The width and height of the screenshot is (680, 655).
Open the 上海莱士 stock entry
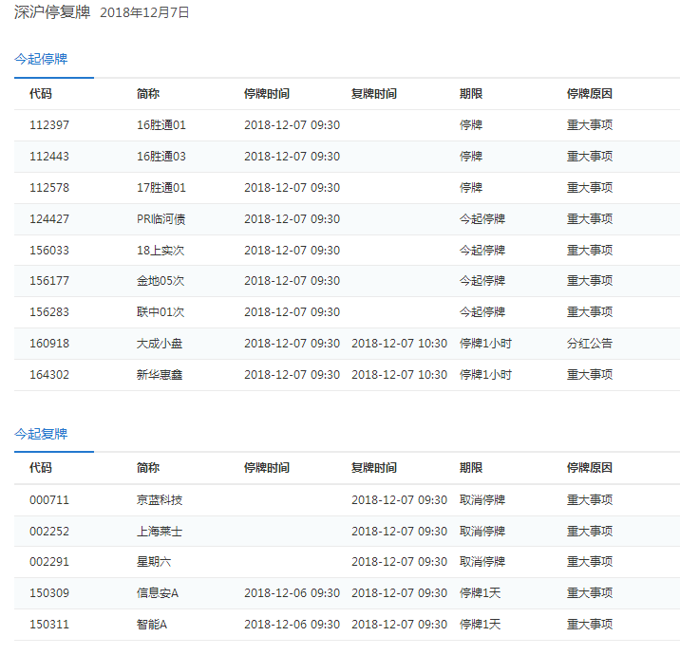[x=160, y=532]
